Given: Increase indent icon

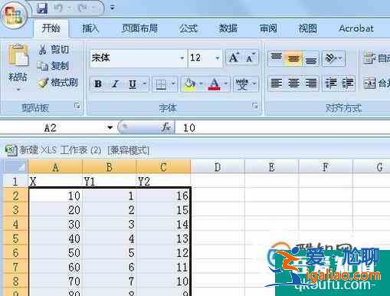Looking at the screenshot, I should [x=347, y=84].
